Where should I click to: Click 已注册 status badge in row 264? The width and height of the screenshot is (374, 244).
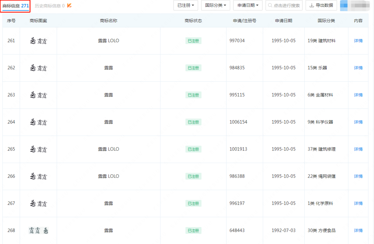193,122
